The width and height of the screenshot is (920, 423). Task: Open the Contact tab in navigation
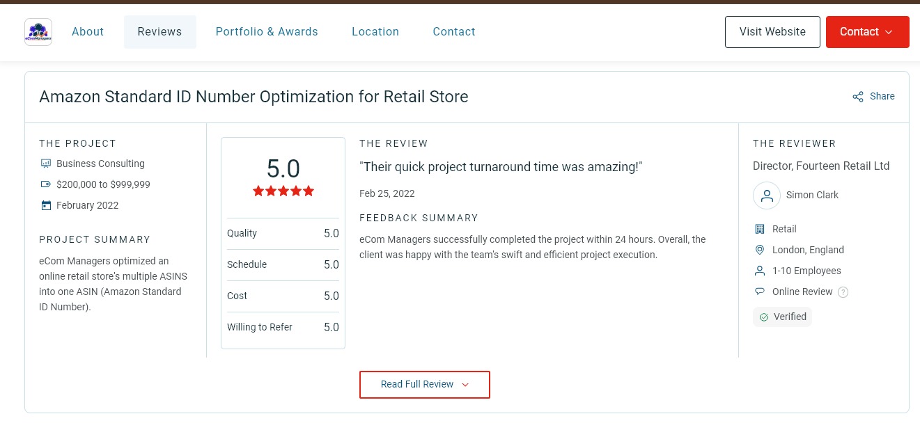click(x=454, y=32)
